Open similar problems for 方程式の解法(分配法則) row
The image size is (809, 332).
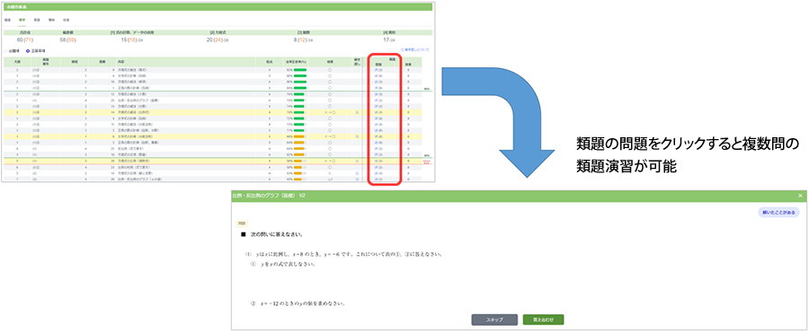tap(378, 124)
